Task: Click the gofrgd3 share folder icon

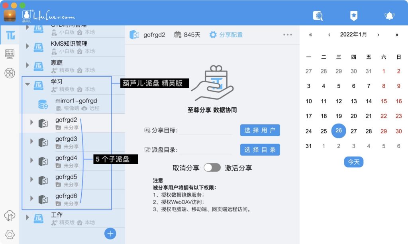Action: [x=43, y=142]
